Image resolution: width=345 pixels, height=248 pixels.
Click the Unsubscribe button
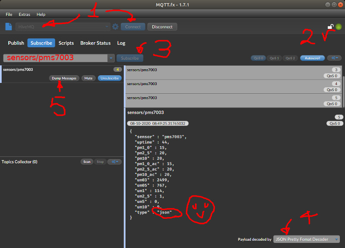[110, 78]
